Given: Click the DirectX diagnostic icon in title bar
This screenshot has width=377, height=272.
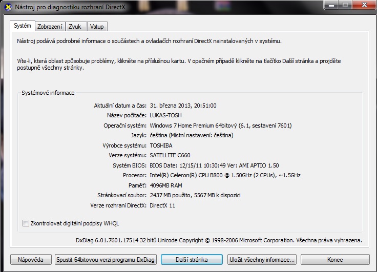Looking at the screenshot, I should click(x=7, y=7).
